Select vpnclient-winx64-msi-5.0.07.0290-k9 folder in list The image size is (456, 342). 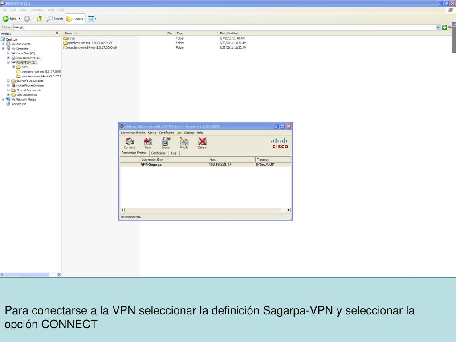pyautogui.click(x=90, y=47)
